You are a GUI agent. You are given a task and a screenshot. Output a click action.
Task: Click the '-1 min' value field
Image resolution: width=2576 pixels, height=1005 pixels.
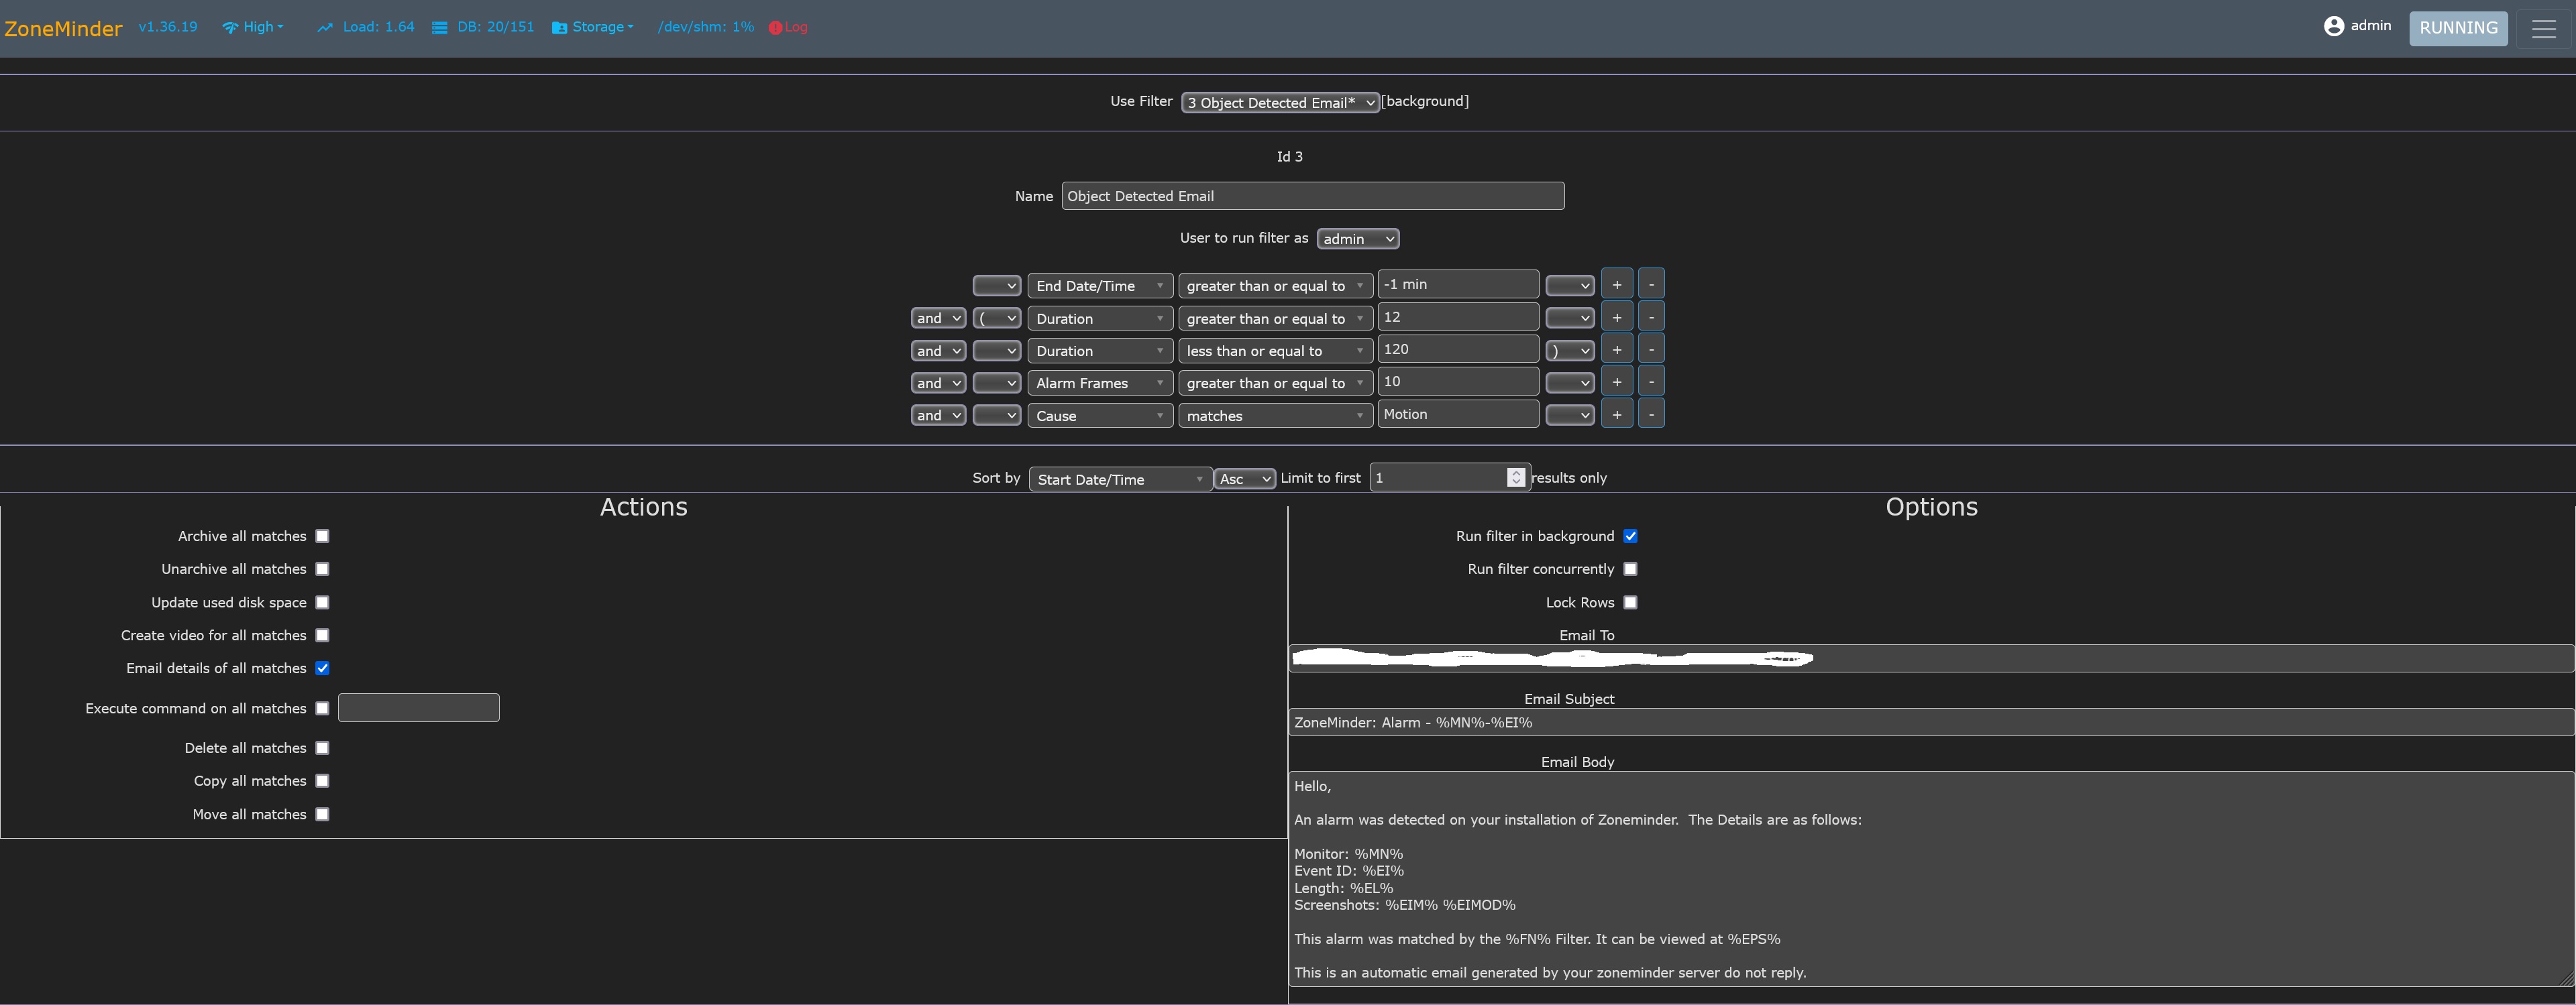click(x=1458, y=285)
